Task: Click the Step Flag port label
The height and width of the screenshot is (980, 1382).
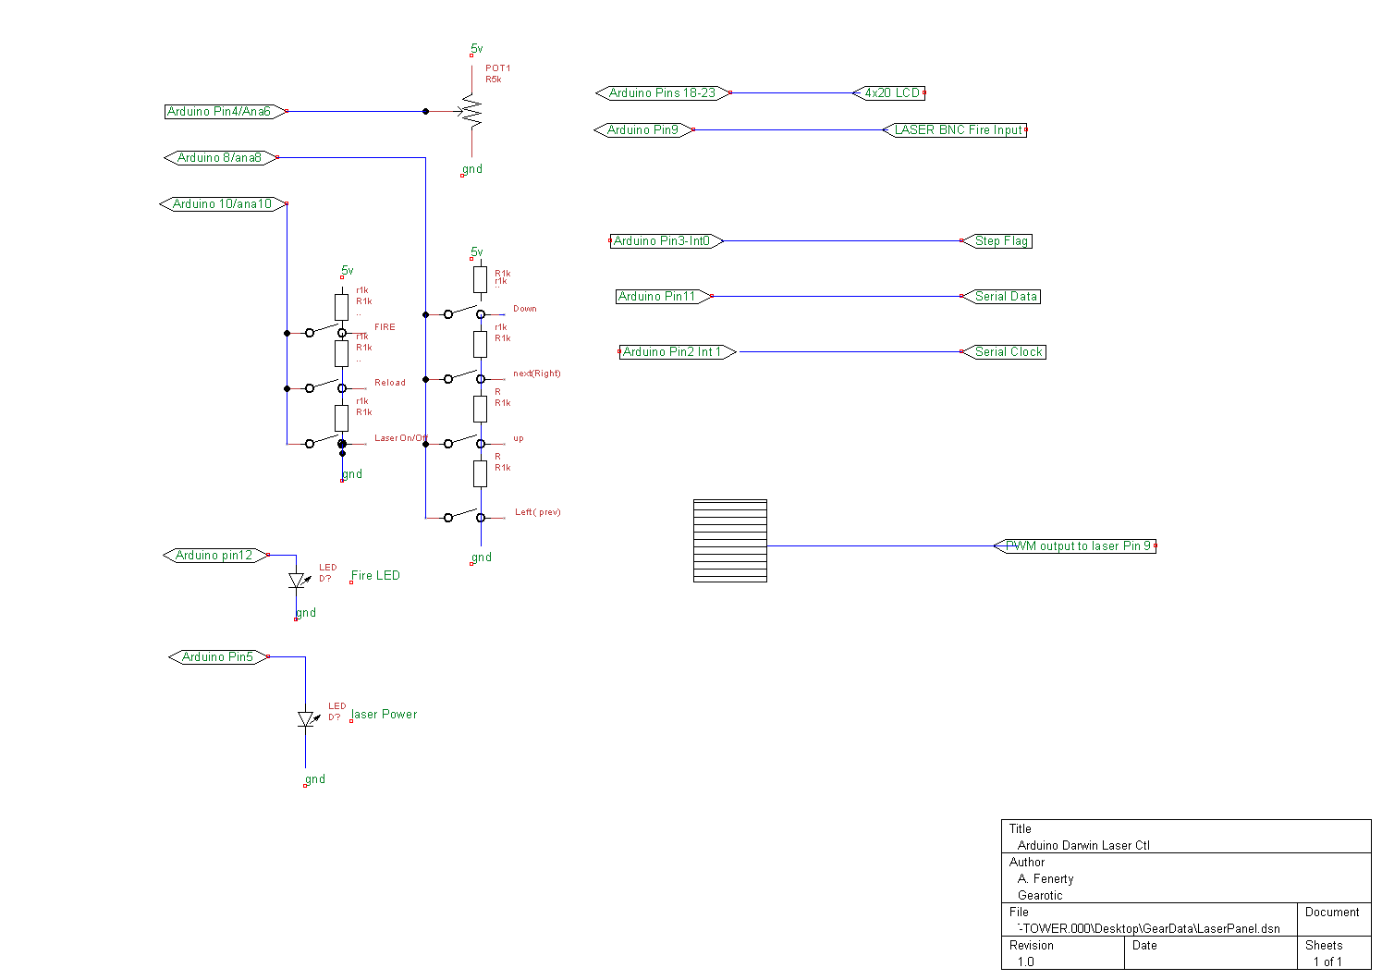Action: pos(999,241)
